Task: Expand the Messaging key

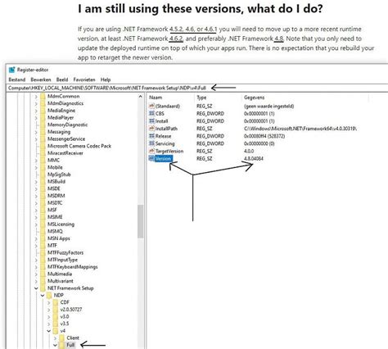Action: click(36, 132)
